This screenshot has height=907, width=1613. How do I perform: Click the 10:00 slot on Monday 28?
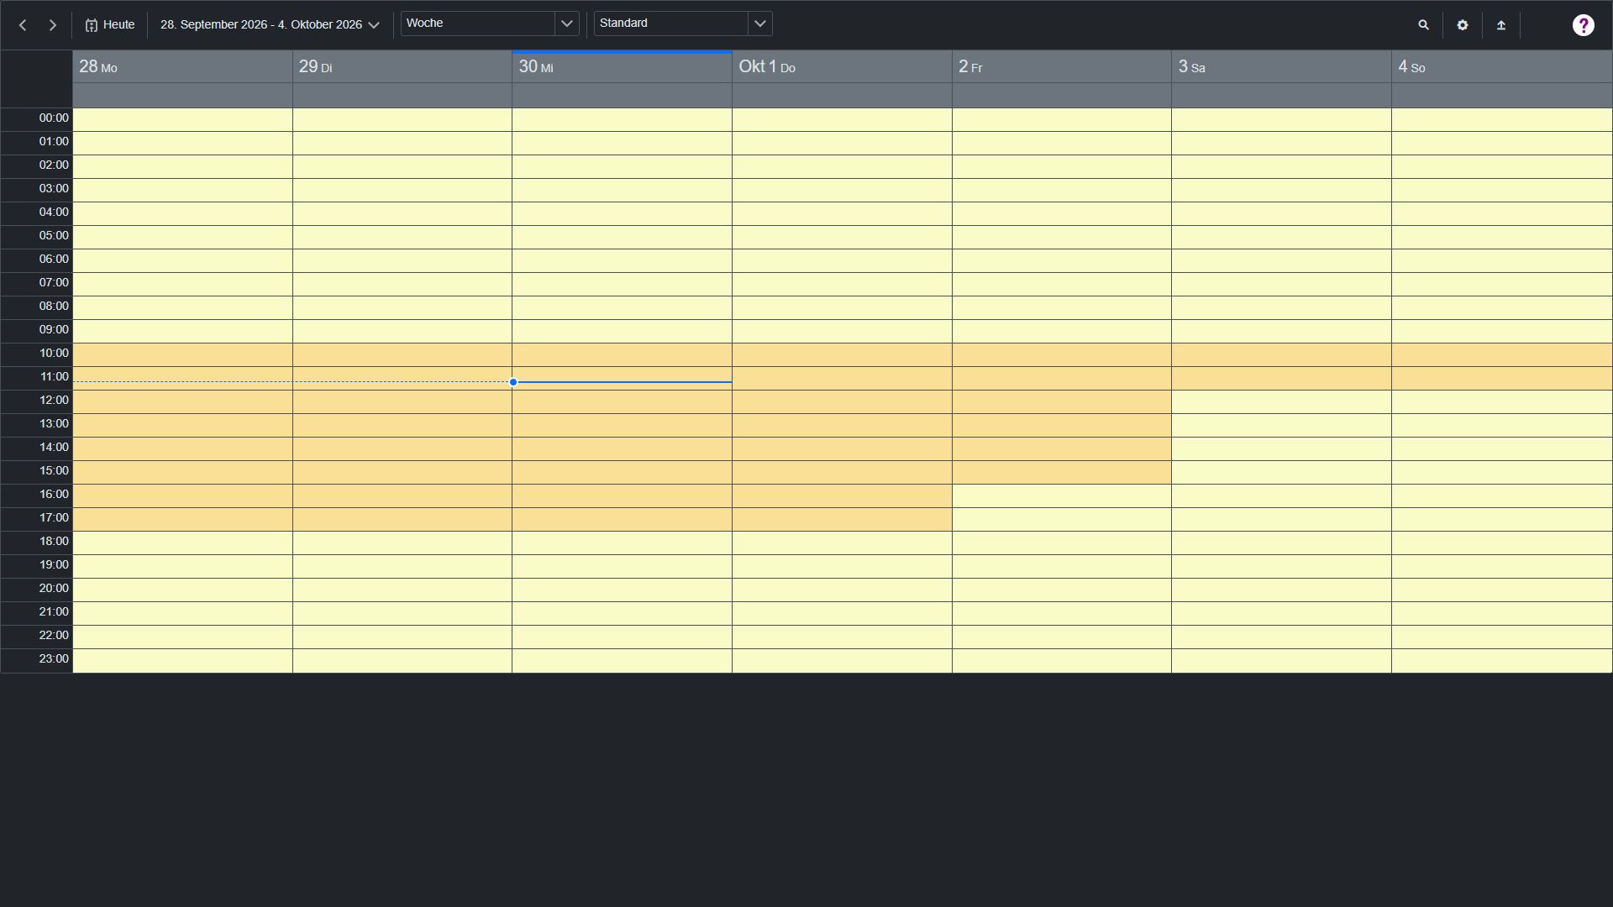click(x=182, y=354)
